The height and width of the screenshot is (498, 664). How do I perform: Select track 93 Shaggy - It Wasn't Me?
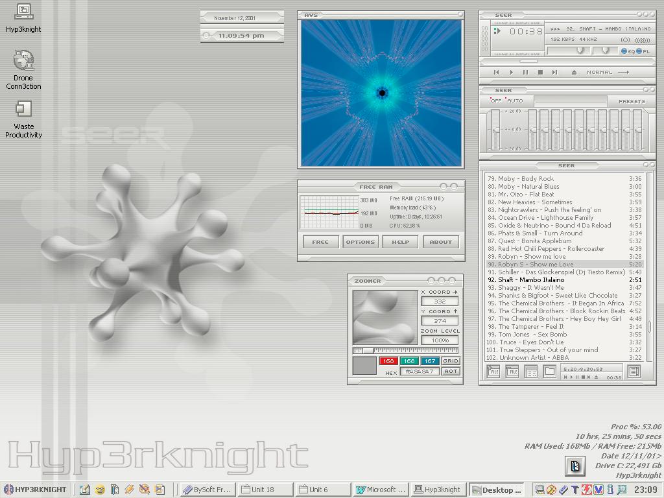point(530,287)
